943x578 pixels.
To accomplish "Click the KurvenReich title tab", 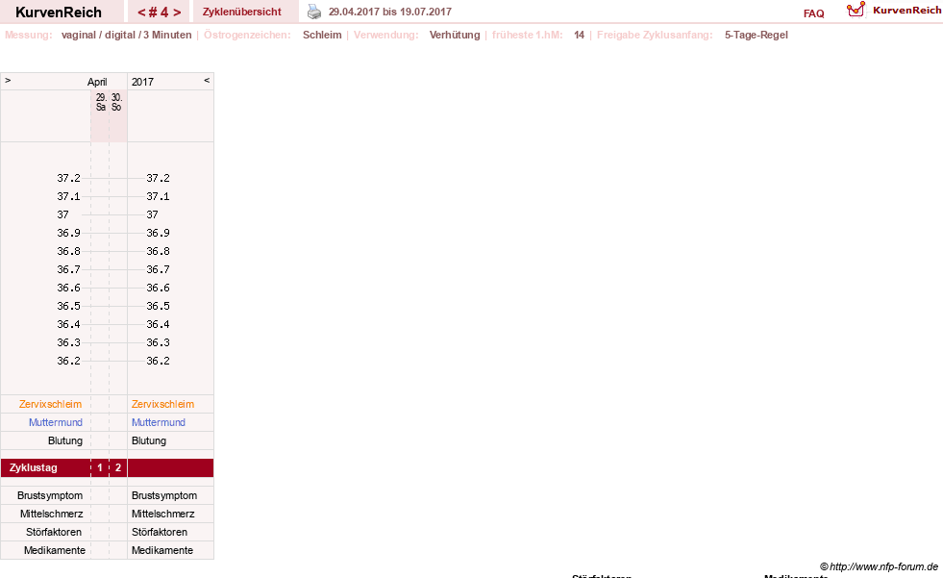I will click(59, 13).
